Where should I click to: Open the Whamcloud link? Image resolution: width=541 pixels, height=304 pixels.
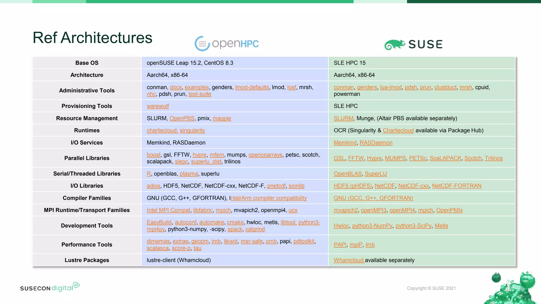pyautogui.click(x=349, y=260)
